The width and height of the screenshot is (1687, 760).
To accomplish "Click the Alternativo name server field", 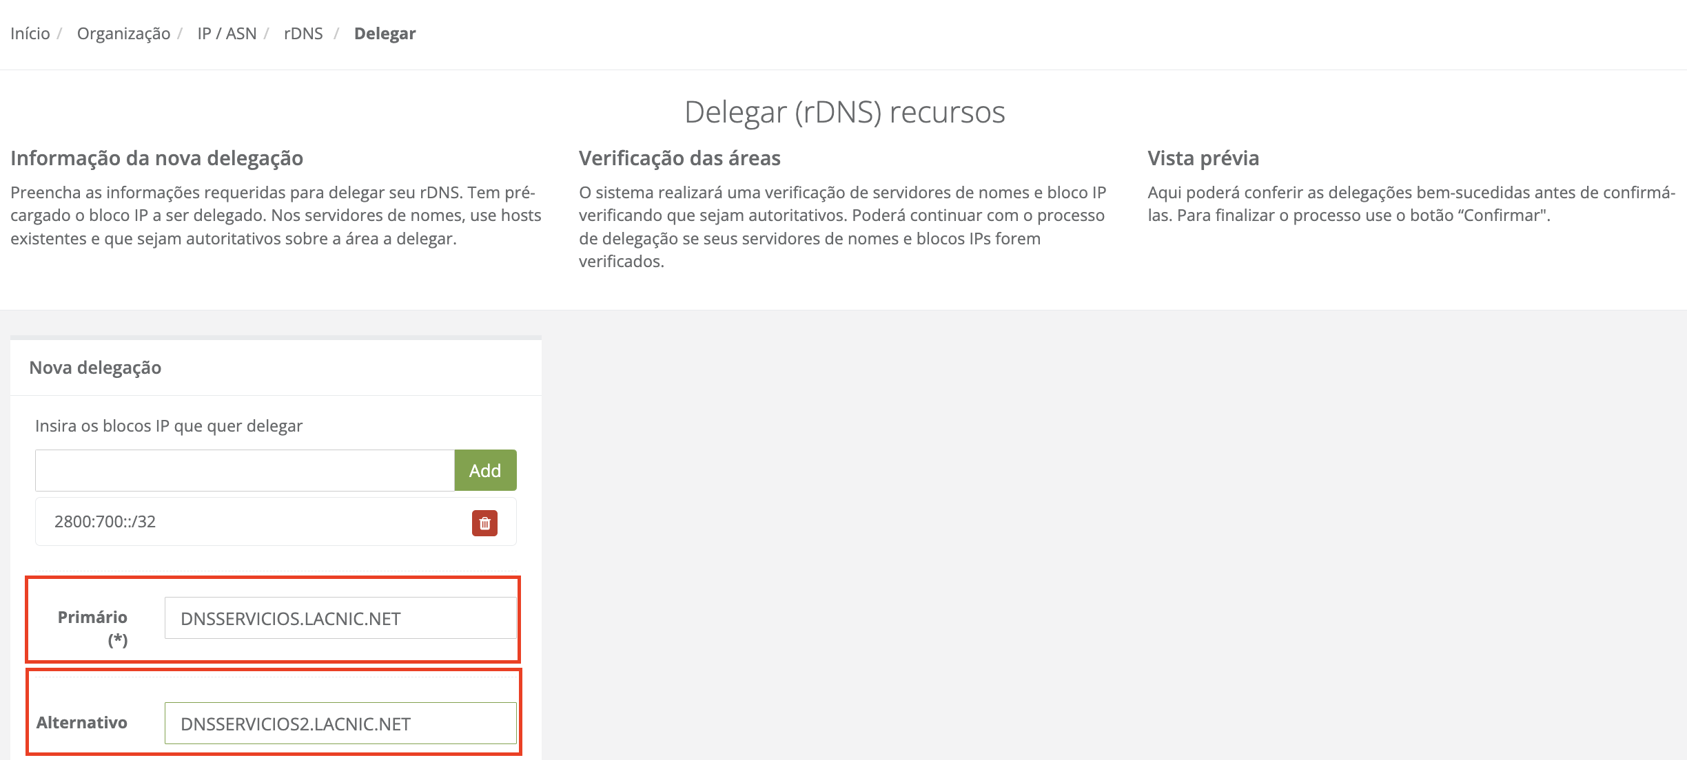I will (x=340, y=724).
